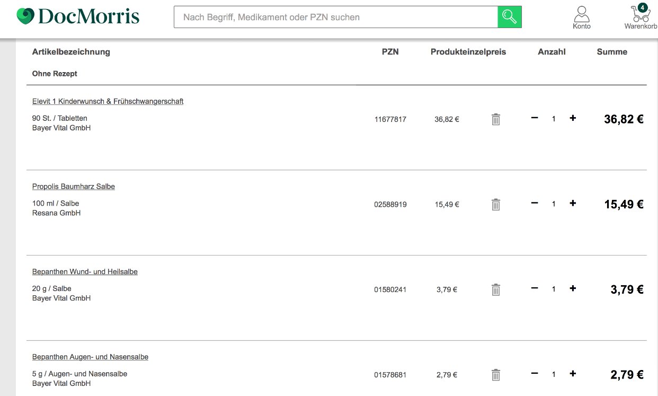This screenshot has width=658, height=396.
Task: Open Elevit 1 Kinderwunsch & Frühschwangerschaft link
Action: tap(108, 101)
